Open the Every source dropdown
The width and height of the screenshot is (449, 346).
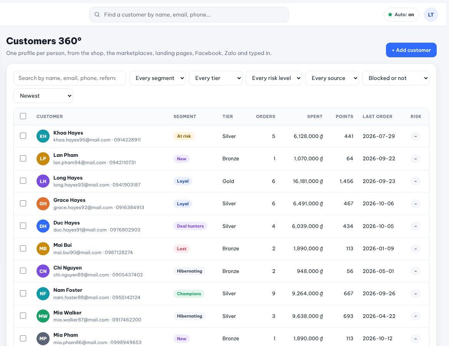coord(332,78)
